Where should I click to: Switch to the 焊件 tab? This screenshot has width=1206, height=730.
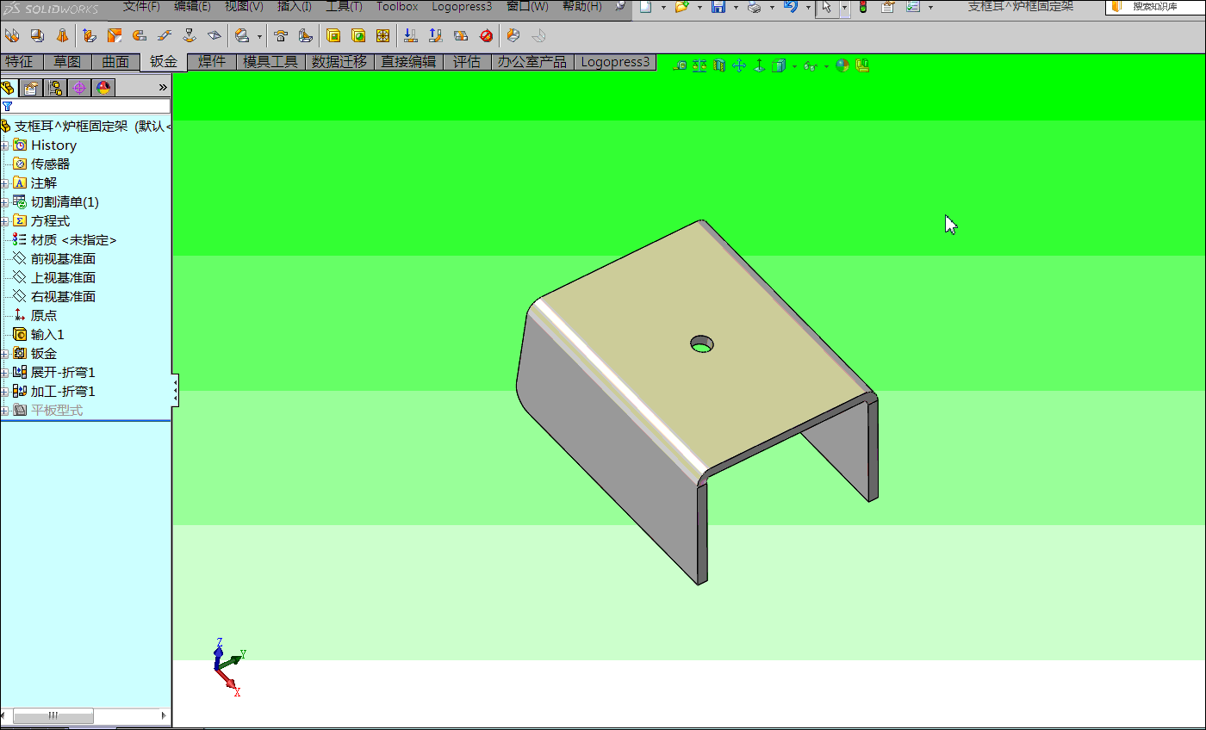coord(212,62)
